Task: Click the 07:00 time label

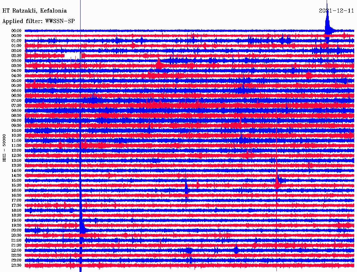Action: [16, 100]
